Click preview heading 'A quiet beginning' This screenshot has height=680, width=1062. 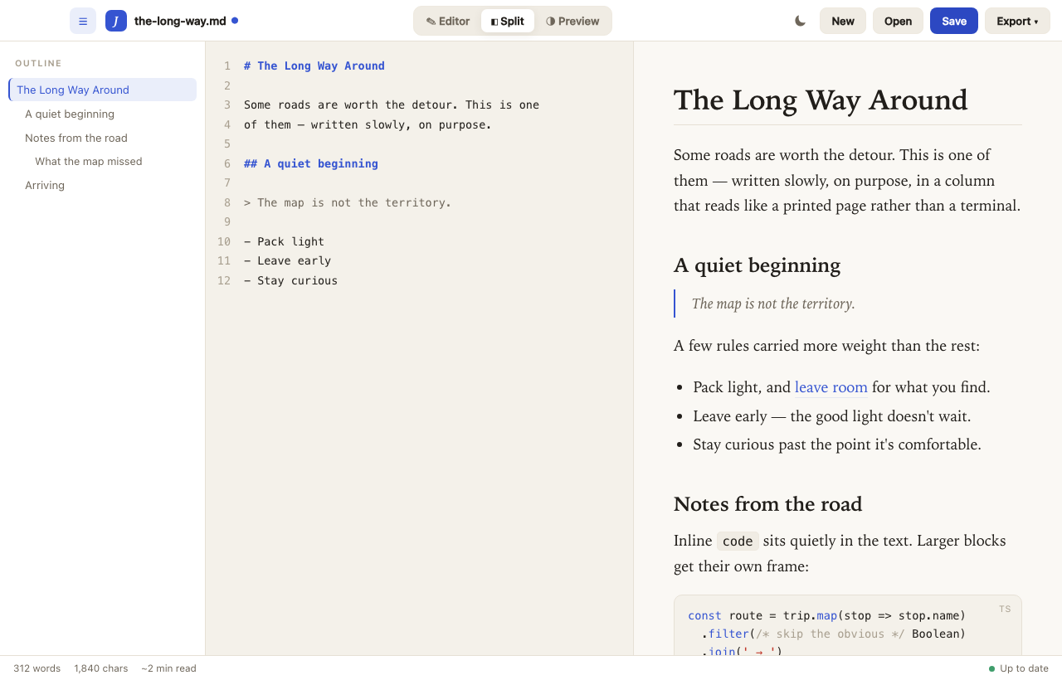pyautogui.click(x=757, y=265)
